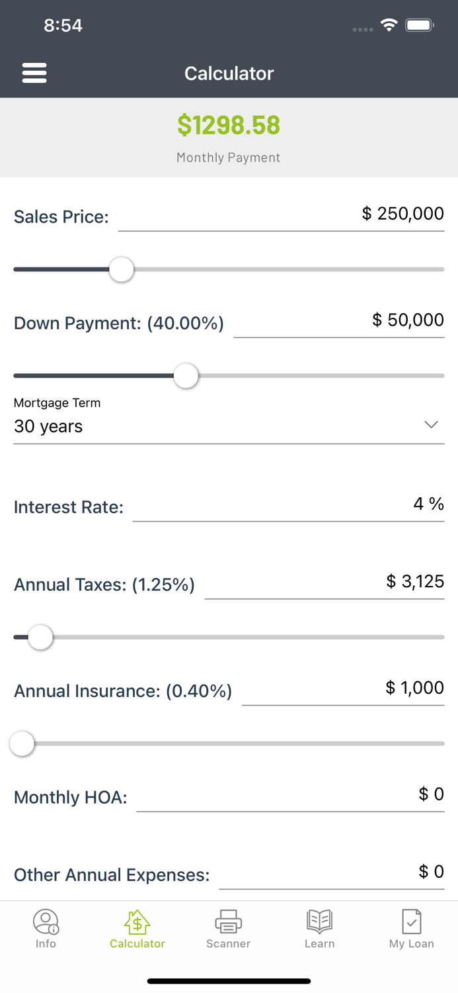The height and width of the screenshot is (993, 458).
Task: Tap the Sales Price slider handle
Action: (x=121, y=269)
